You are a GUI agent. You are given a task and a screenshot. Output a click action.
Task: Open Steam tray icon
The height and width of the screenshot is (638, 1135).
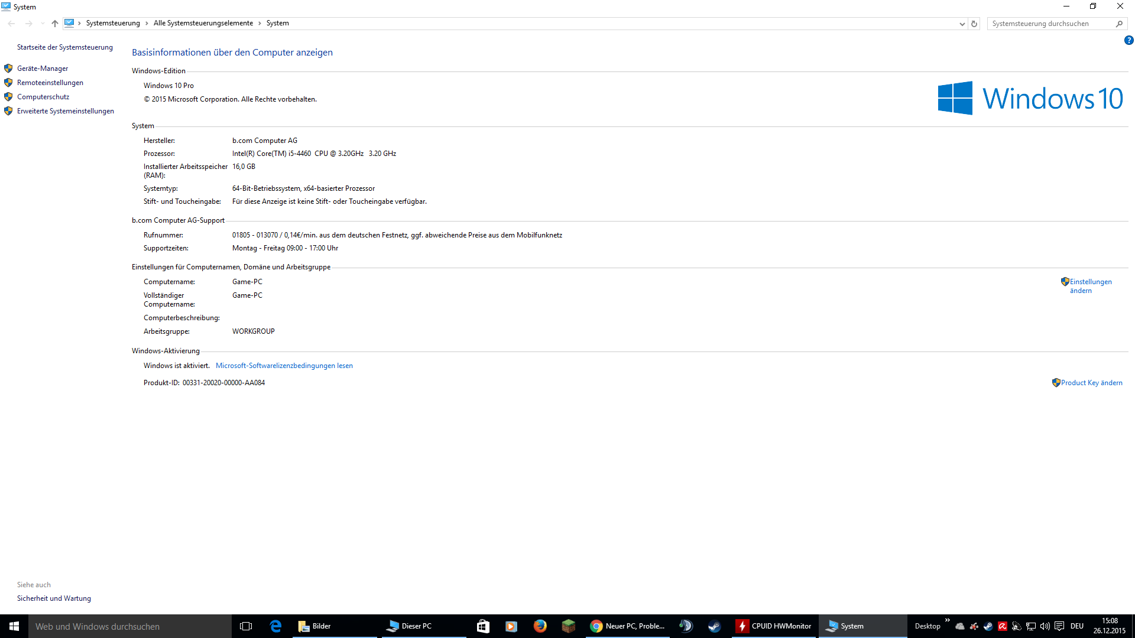tap(988, 626)
